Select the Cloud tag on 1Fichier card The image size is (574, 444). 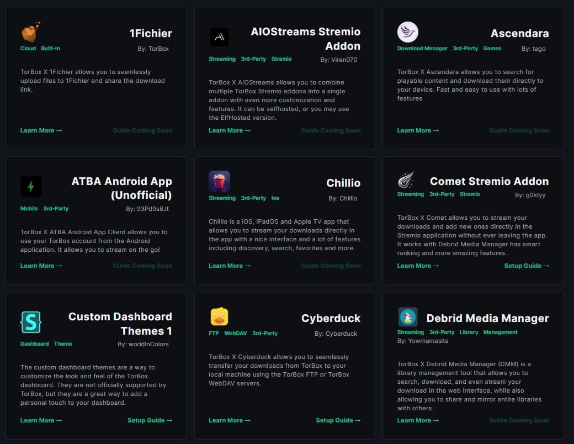[x=28, y=49]
